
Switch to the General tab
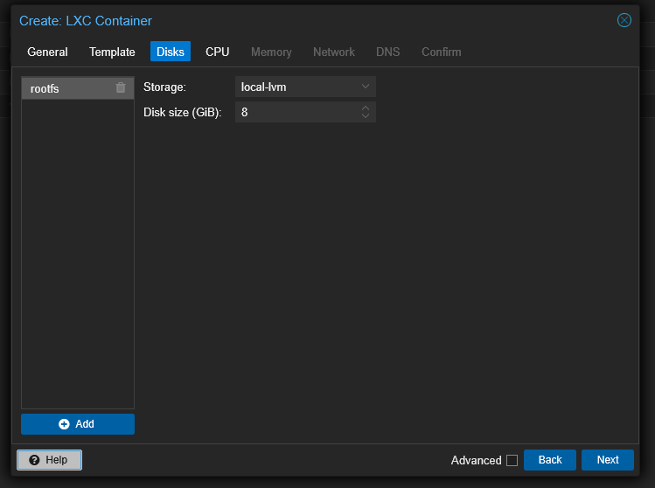(x=47, y=52)
